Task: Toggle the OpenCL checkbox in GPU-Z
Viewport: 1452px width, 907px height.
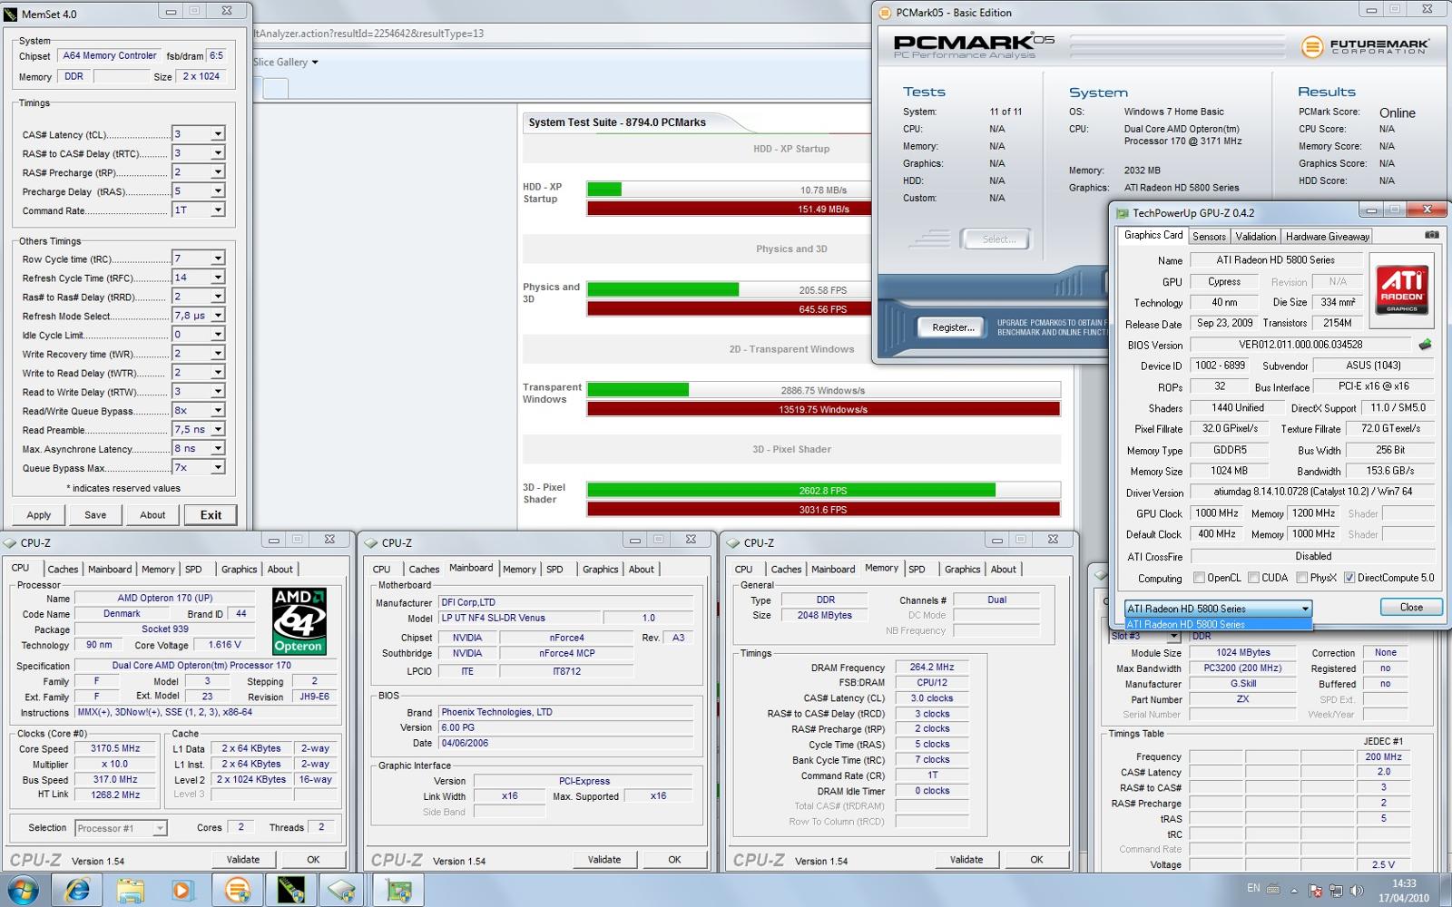Action: (x=1199, y=578)
